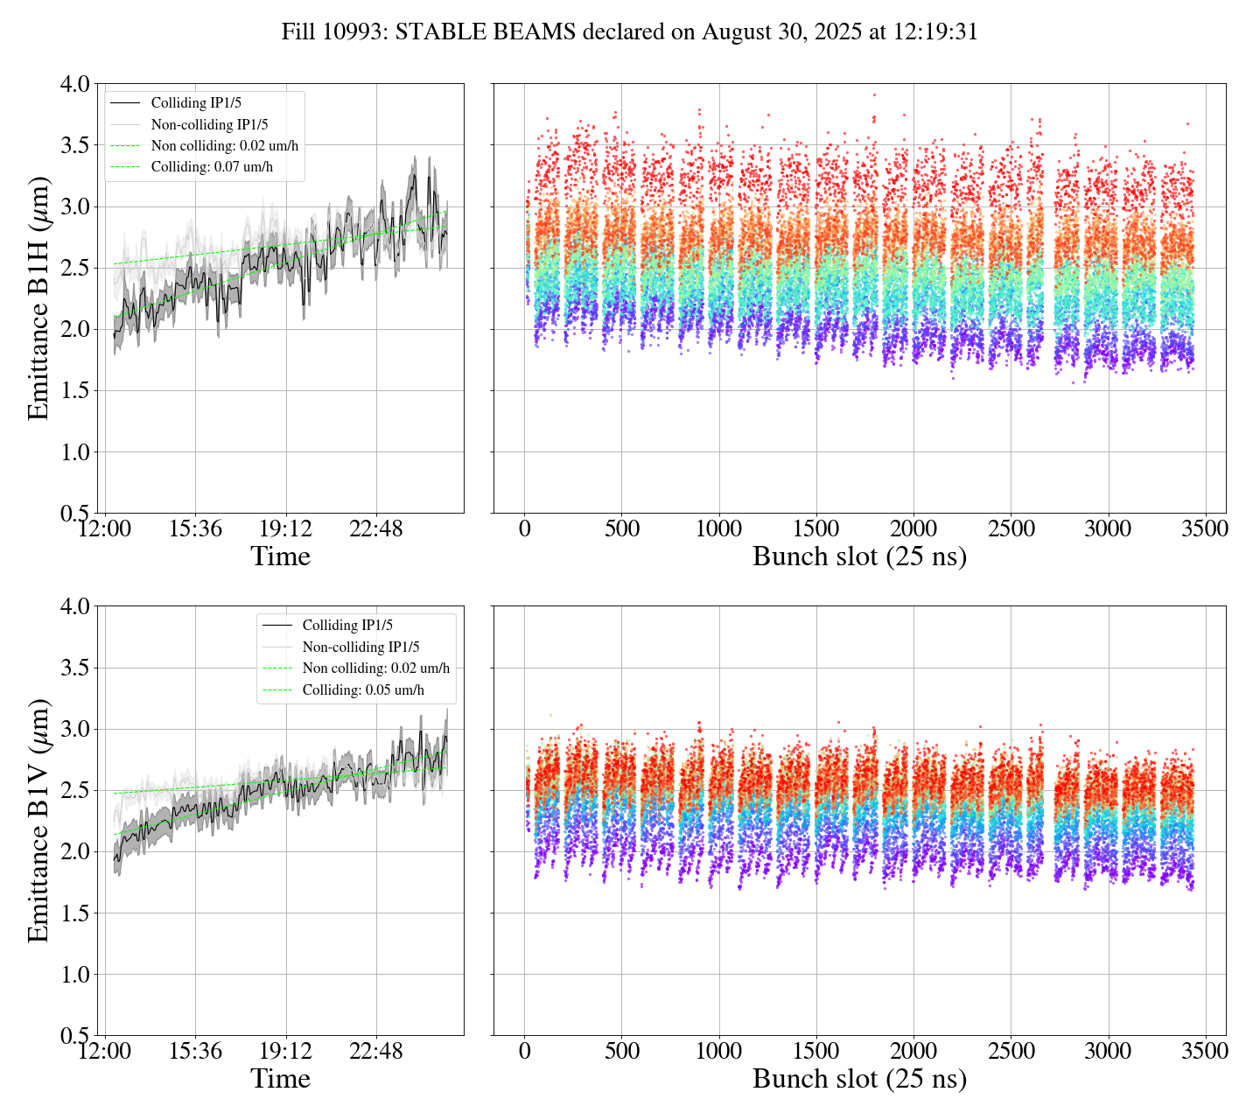Select black Colliding IP1/5 line swatch in B1H legend
Screen dimensions: 1260x1120
pos(126,103)
